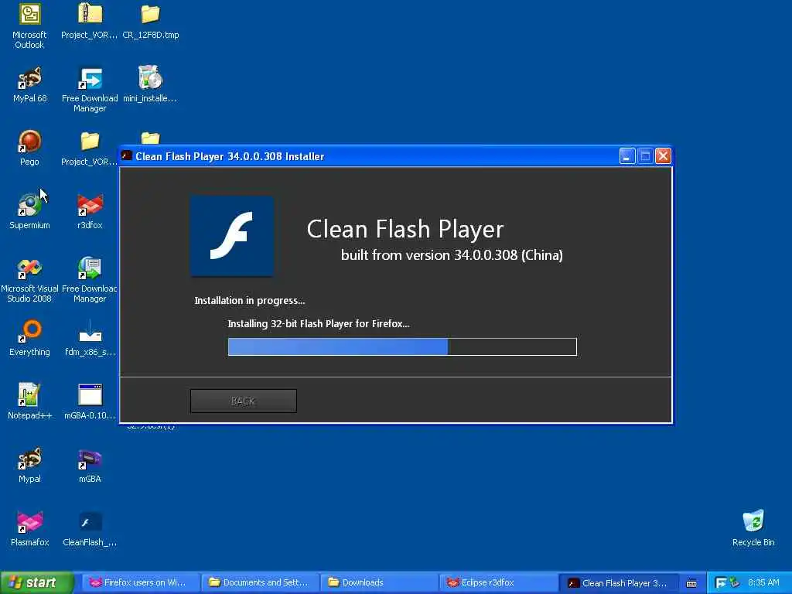Switch to Documents and Sett... taskbar window

click(x=259, y=582)
